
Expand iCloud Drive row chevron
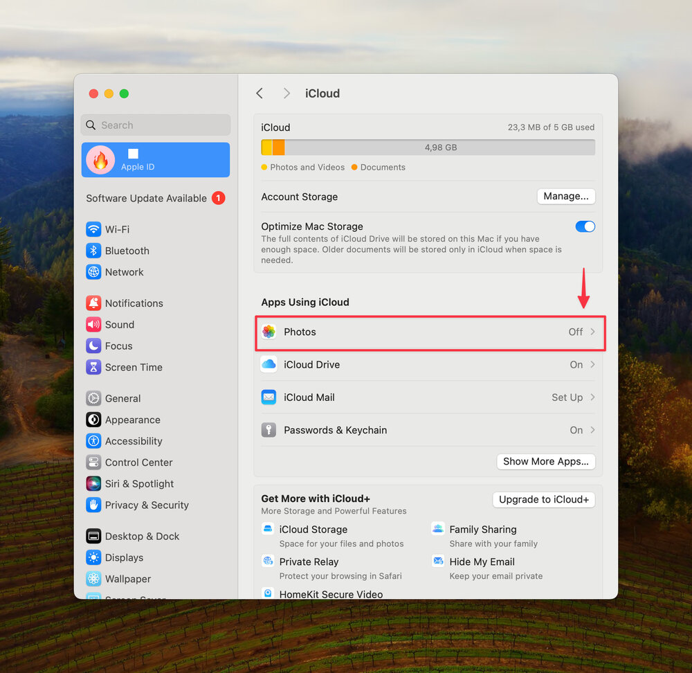pyautogui.click(x=593, y=364)
